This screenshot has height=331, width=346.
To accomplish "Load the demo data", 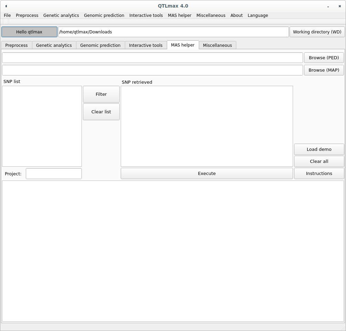I will [319, 149].
